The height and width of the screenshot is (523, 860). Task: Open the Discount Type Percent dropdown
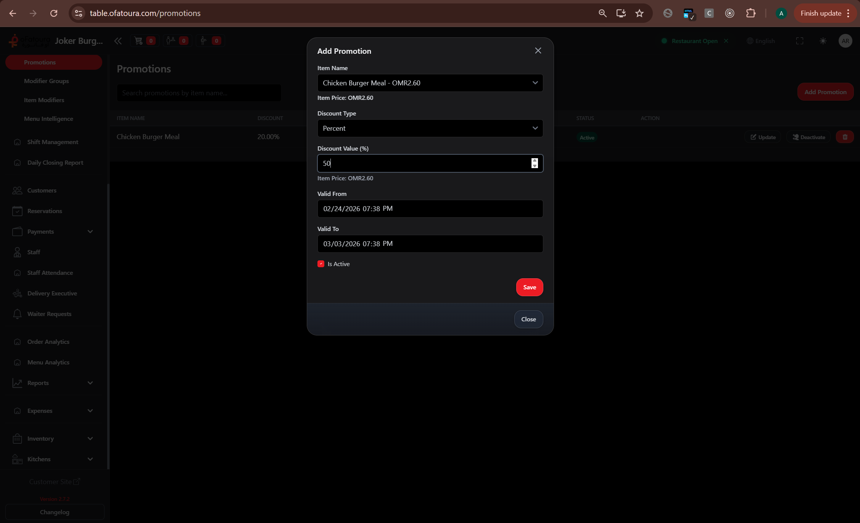[x=430, y=128]
